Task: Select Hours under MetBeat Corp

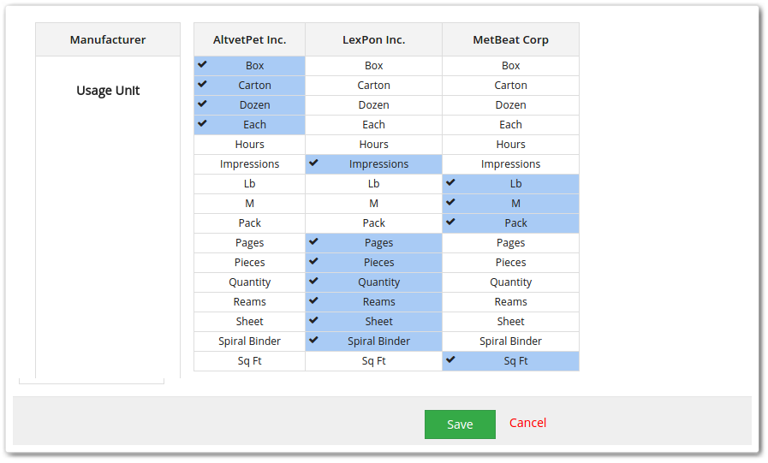Action: (510, 145)
